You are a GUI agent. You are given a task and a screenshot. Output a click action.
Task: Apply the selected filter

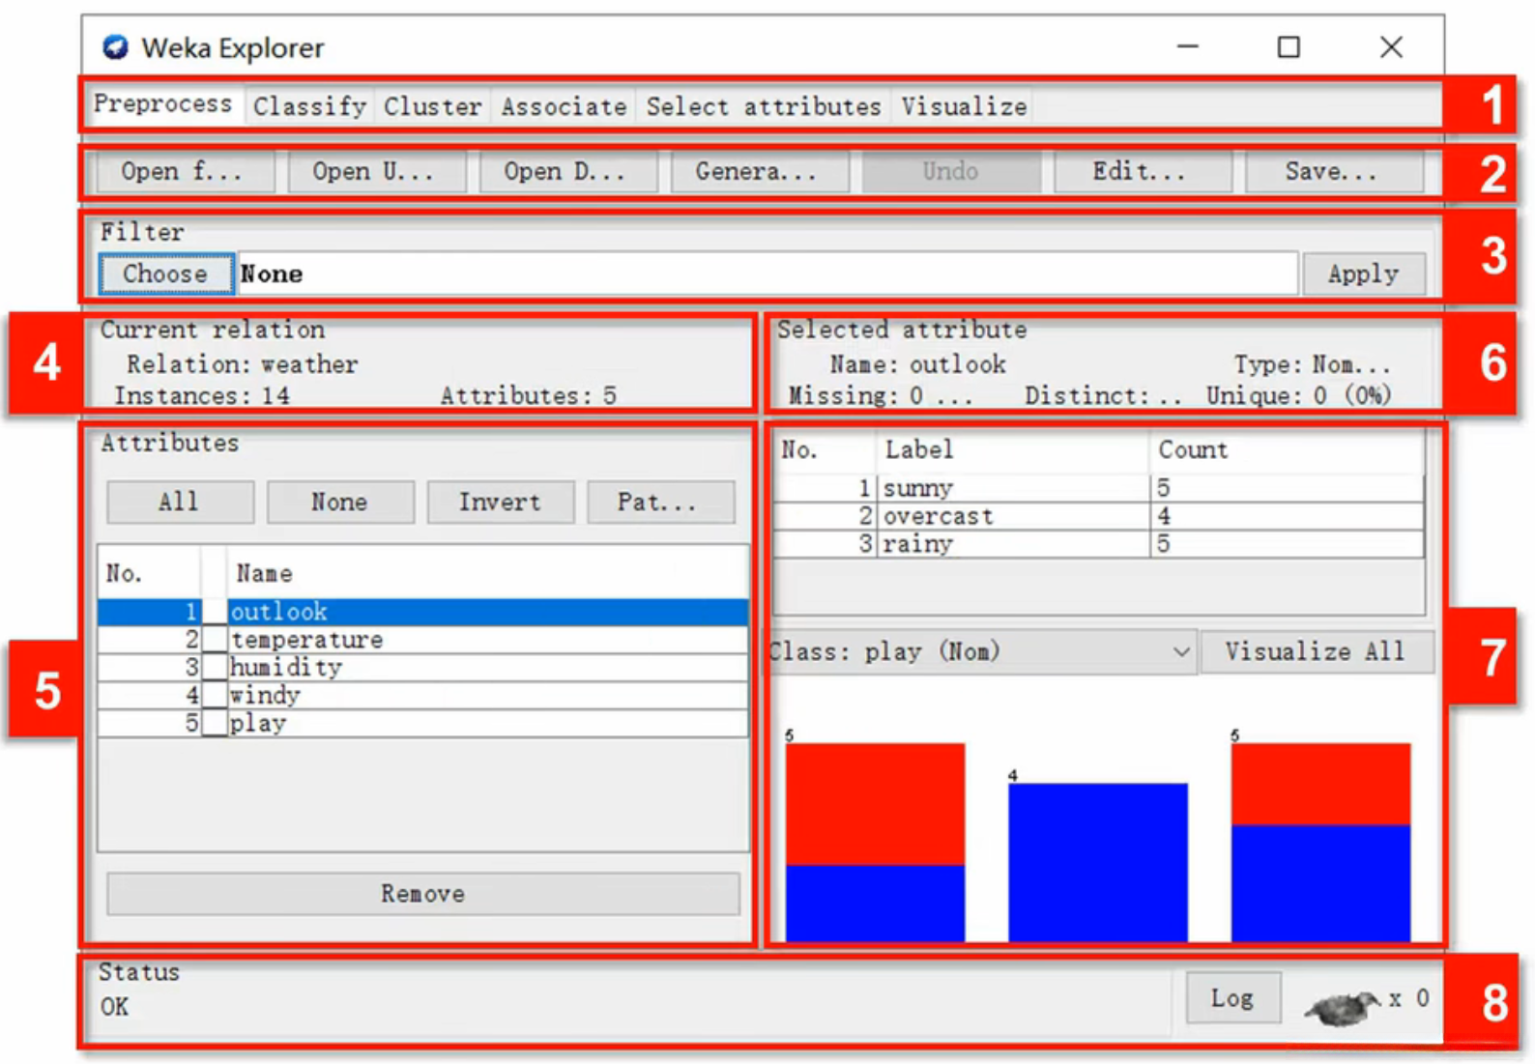1363,274
